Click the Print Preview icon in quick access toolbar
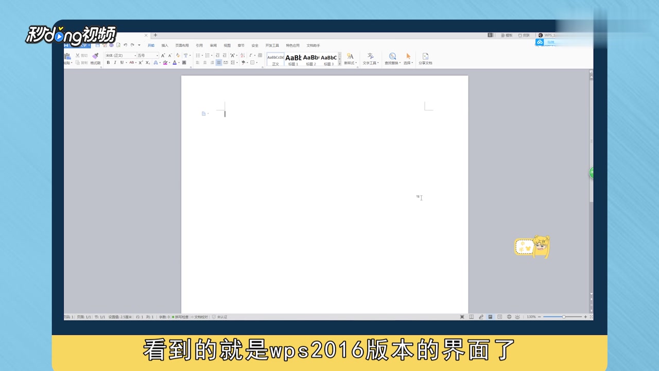 118,45
